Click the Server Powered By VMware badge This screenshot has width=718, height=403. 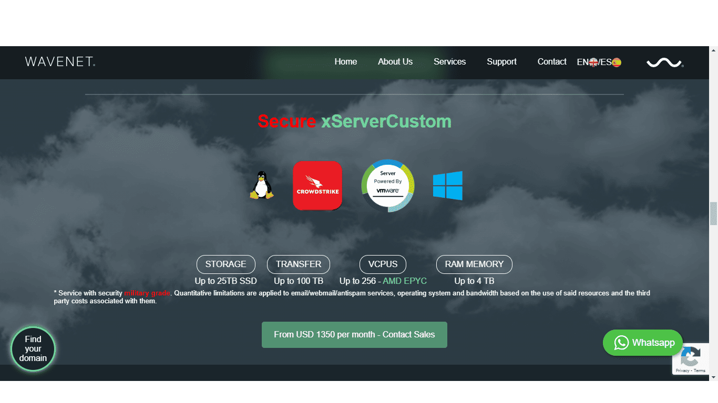point(388,185)
